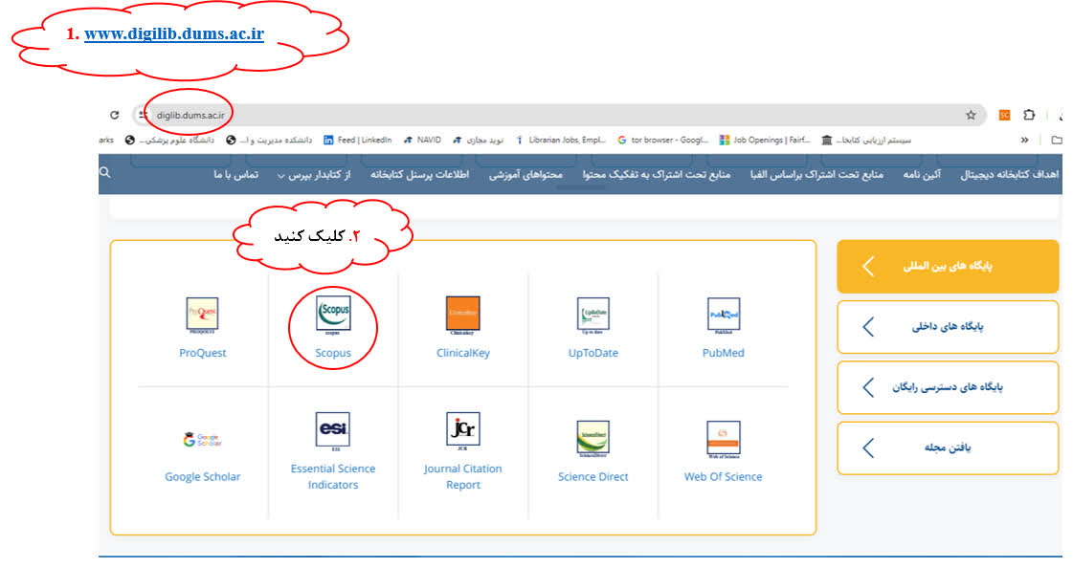Click the Google Scholar logo
1073x567 pixels.
click(x=202, y=440)
